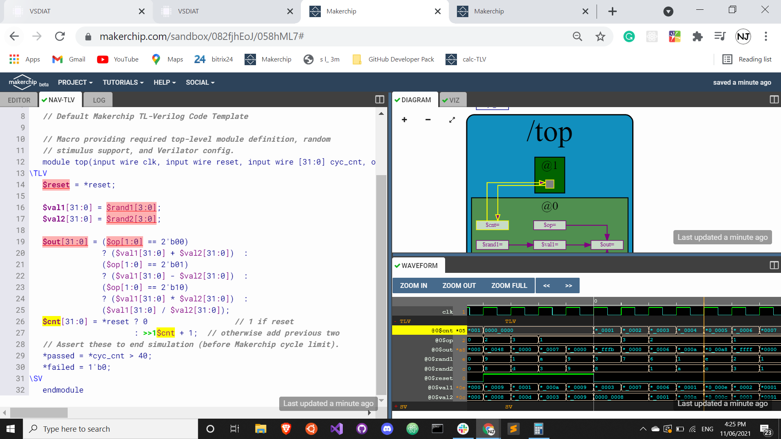Reload the Makerchip page
Viewport: 781px width, 439px height.
[x=60, y=36]
